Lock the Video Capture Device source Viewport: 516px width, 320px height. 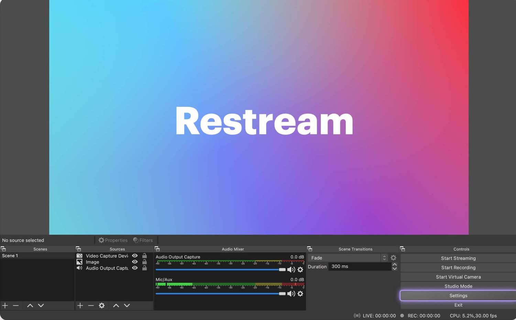(144, 256)
